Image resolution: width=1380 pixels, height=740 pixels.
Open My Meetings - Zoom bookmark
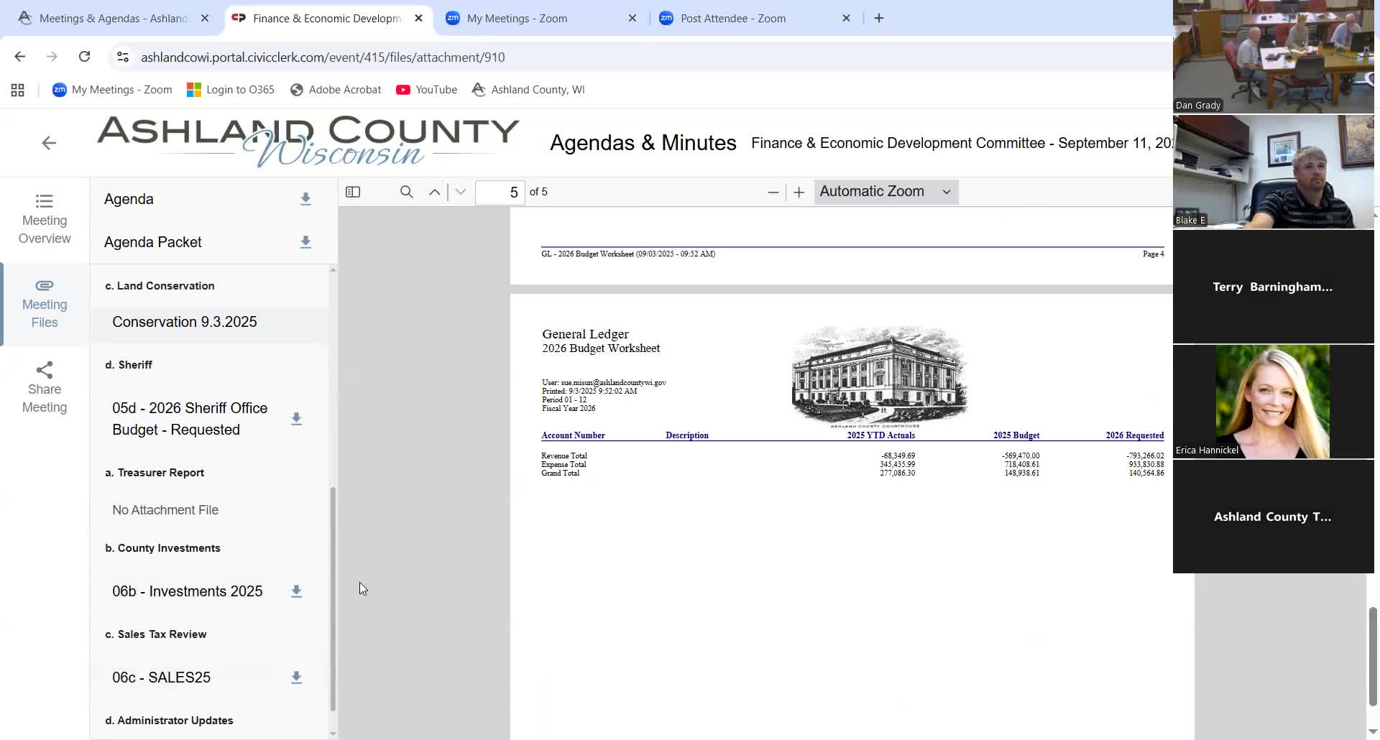[112, 90]
